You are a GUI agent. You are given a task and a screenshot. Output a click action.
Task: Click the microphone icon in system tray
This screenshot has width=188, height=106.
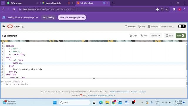(152, 102)
